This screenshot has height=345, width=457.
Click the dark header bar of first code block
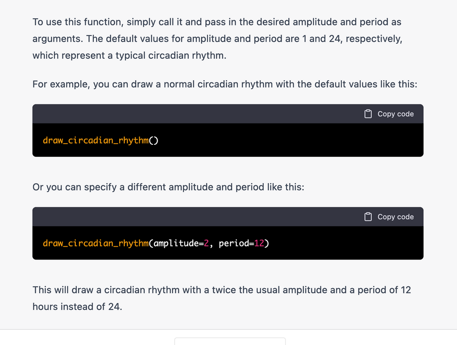(x=228, y=114)
